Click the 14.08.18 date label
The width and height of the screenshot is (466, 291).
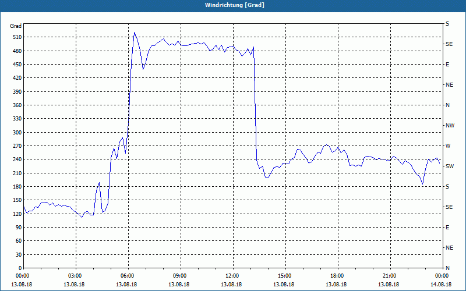coord(441,285)
